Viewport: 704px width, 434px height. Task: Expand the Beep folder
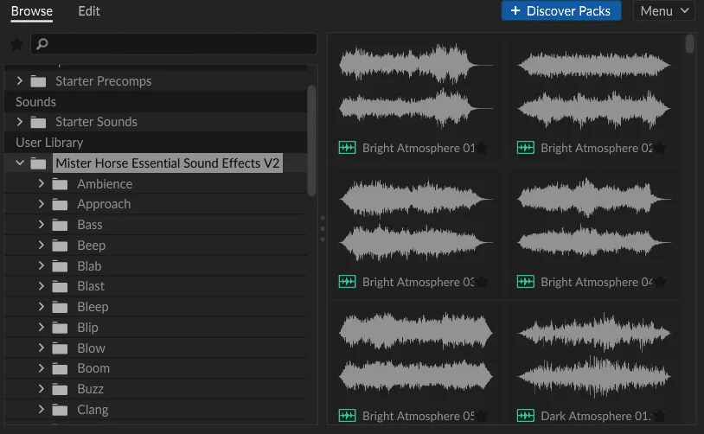[x=42, y=245]
